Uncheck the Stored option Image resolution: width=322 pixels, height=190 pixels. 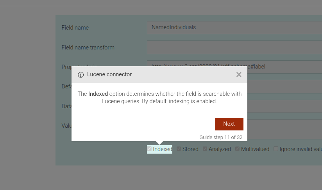(x=179, y=149)
